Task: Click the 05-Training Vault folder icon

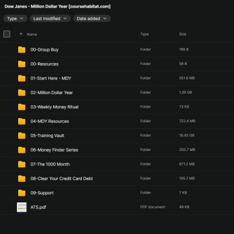Action: 22,136
